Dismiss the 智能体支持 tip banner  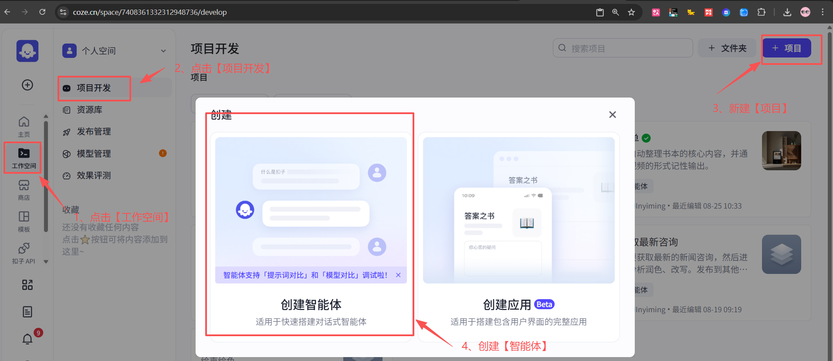398,275
